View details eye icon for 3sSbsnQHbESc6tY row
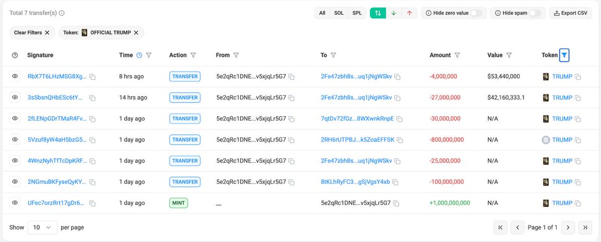This screenshot has height=242, width=601. (x=15, y=97)
